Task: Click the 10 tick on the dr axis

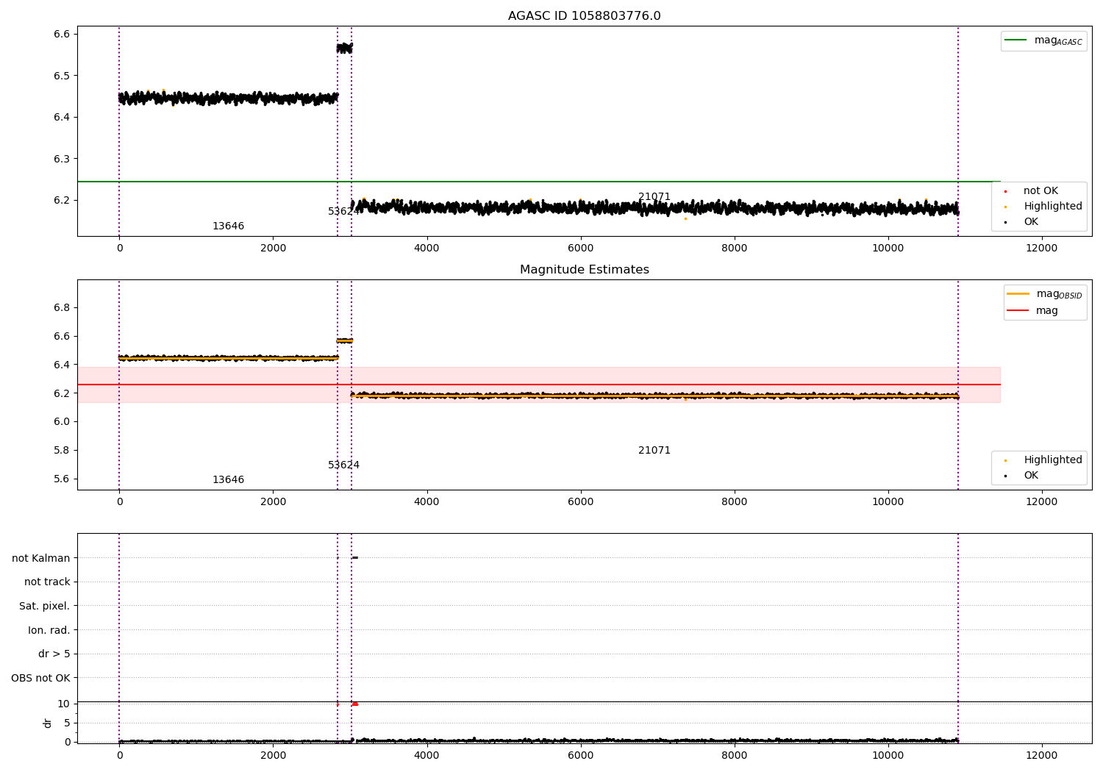Action: tap(64, 704)
